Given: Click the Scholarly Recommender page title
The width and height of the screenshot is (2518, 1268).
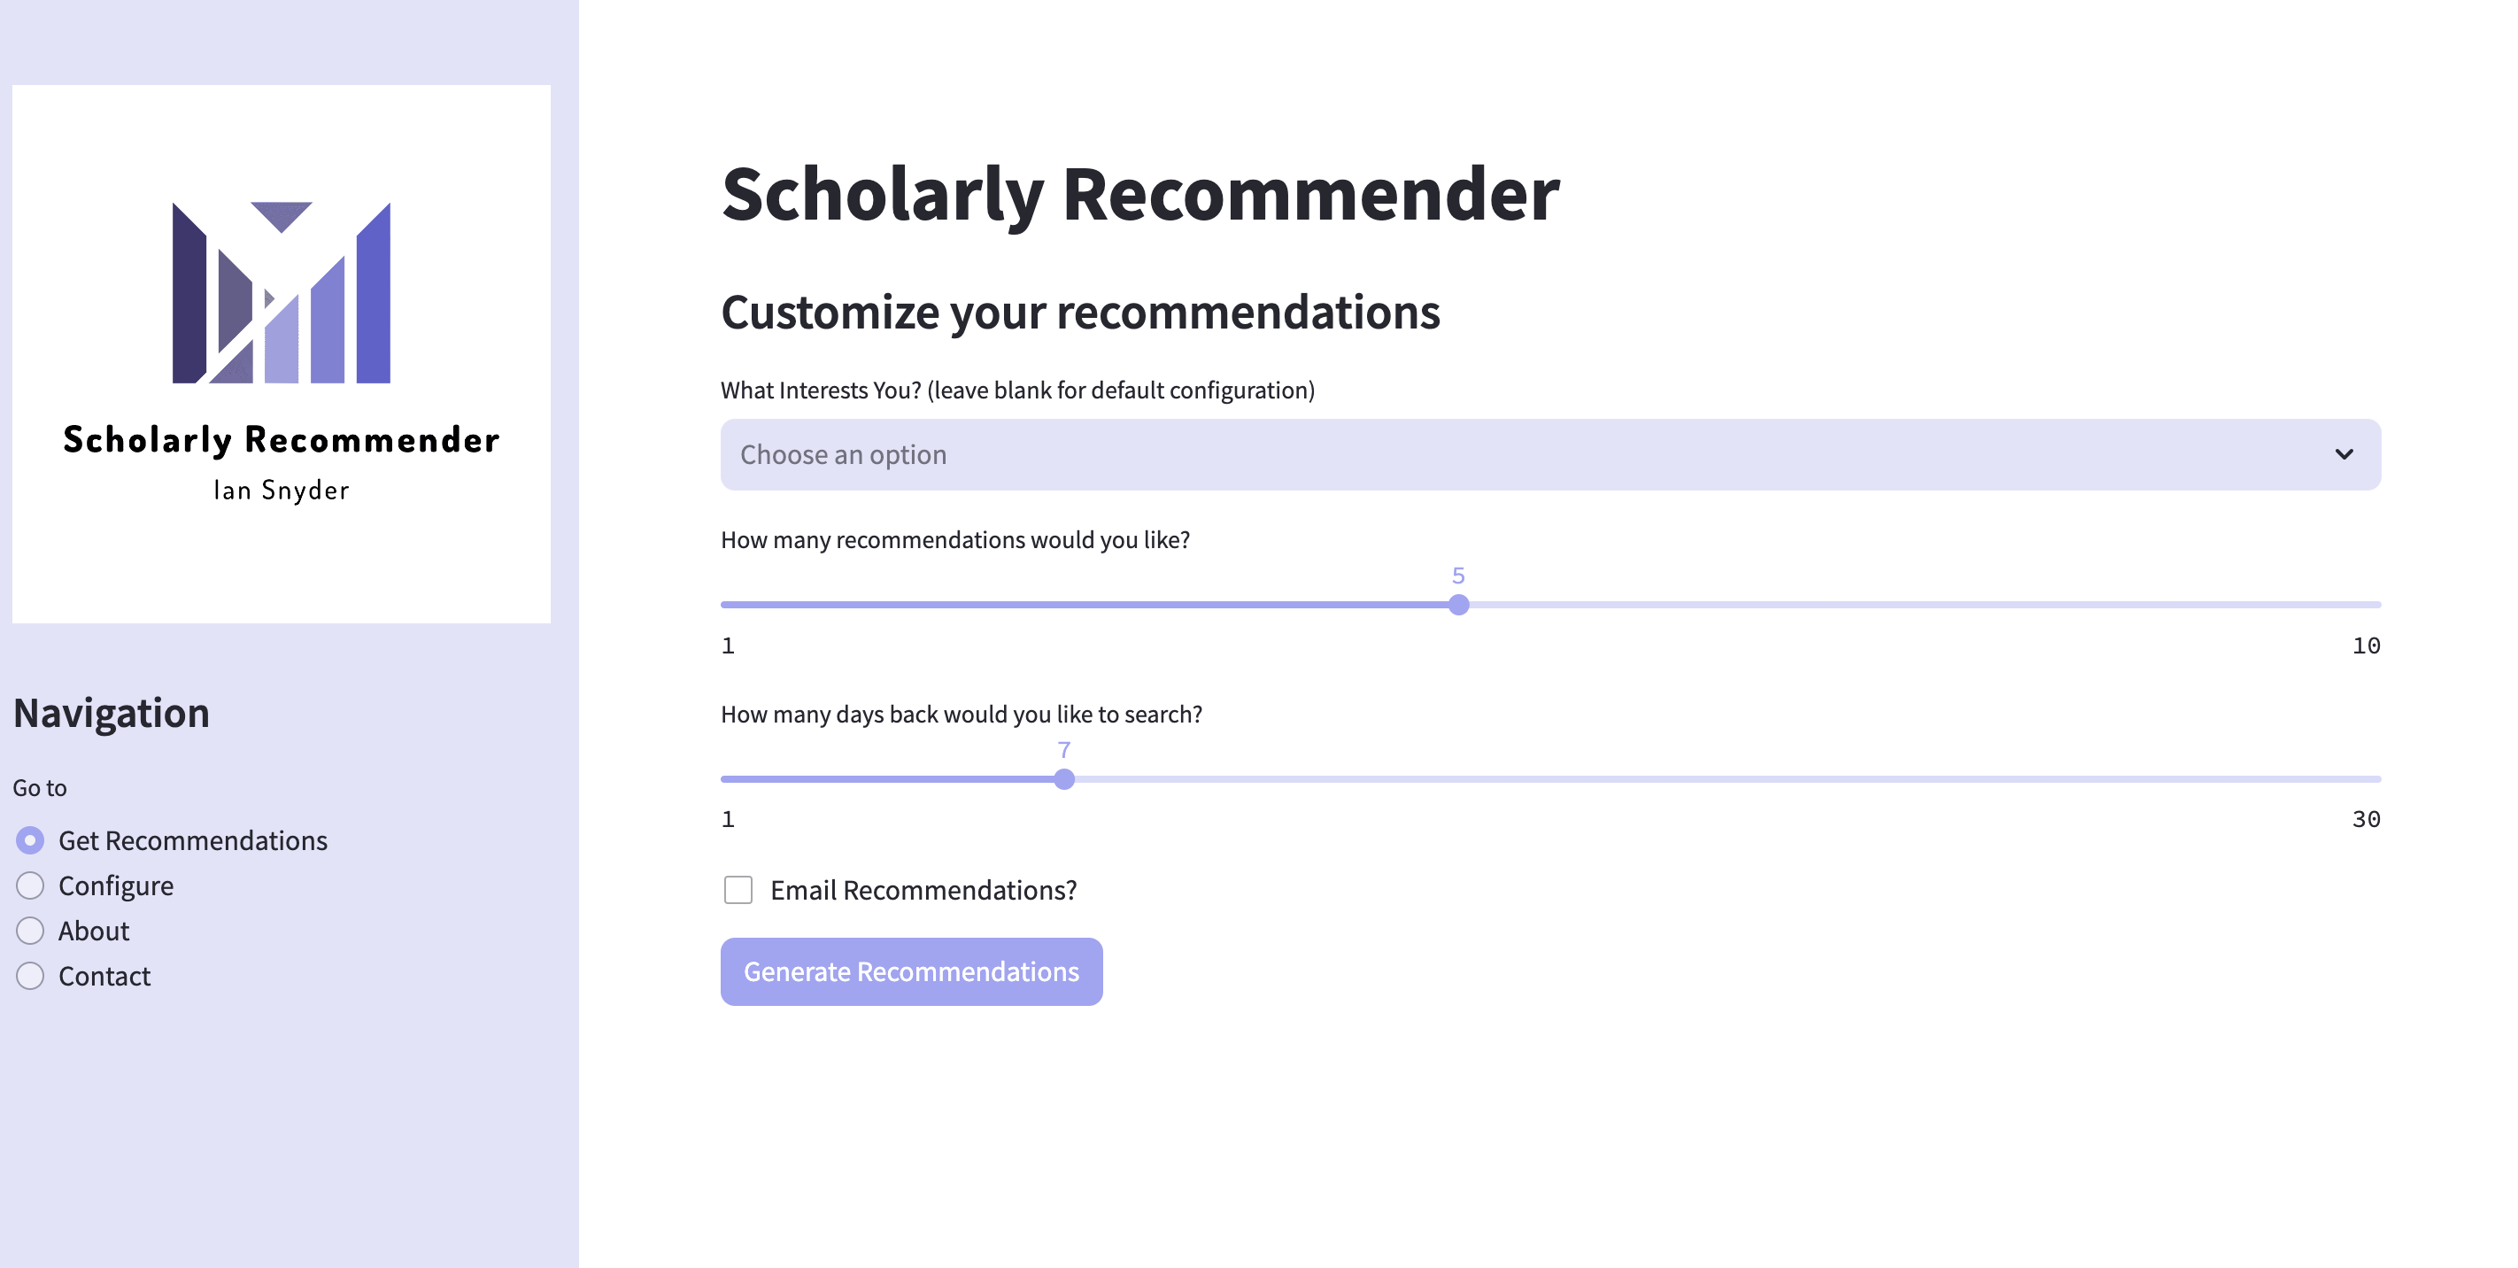Looking at the screenshot, I should coord(1140,195).
